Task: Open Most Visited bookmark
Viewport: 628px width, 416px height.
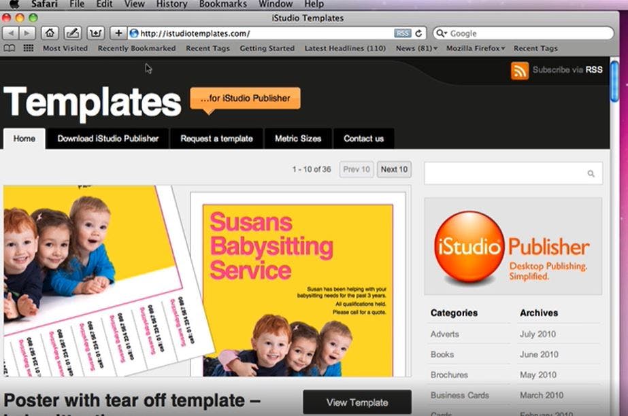Action: (65, 48)
